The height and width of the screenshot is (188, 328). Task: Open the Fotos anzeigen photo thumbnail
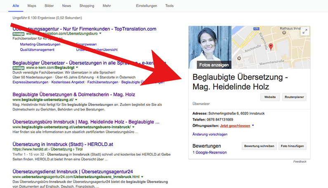210,47
